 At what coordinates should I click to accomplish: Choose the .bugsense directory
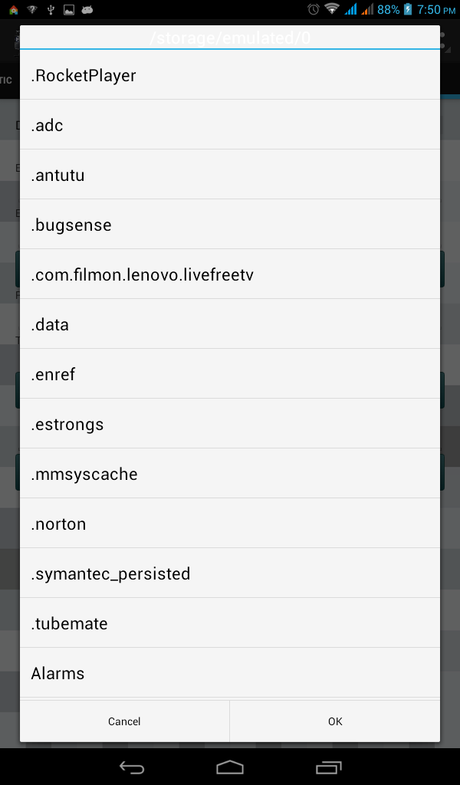tap(230, 225)
